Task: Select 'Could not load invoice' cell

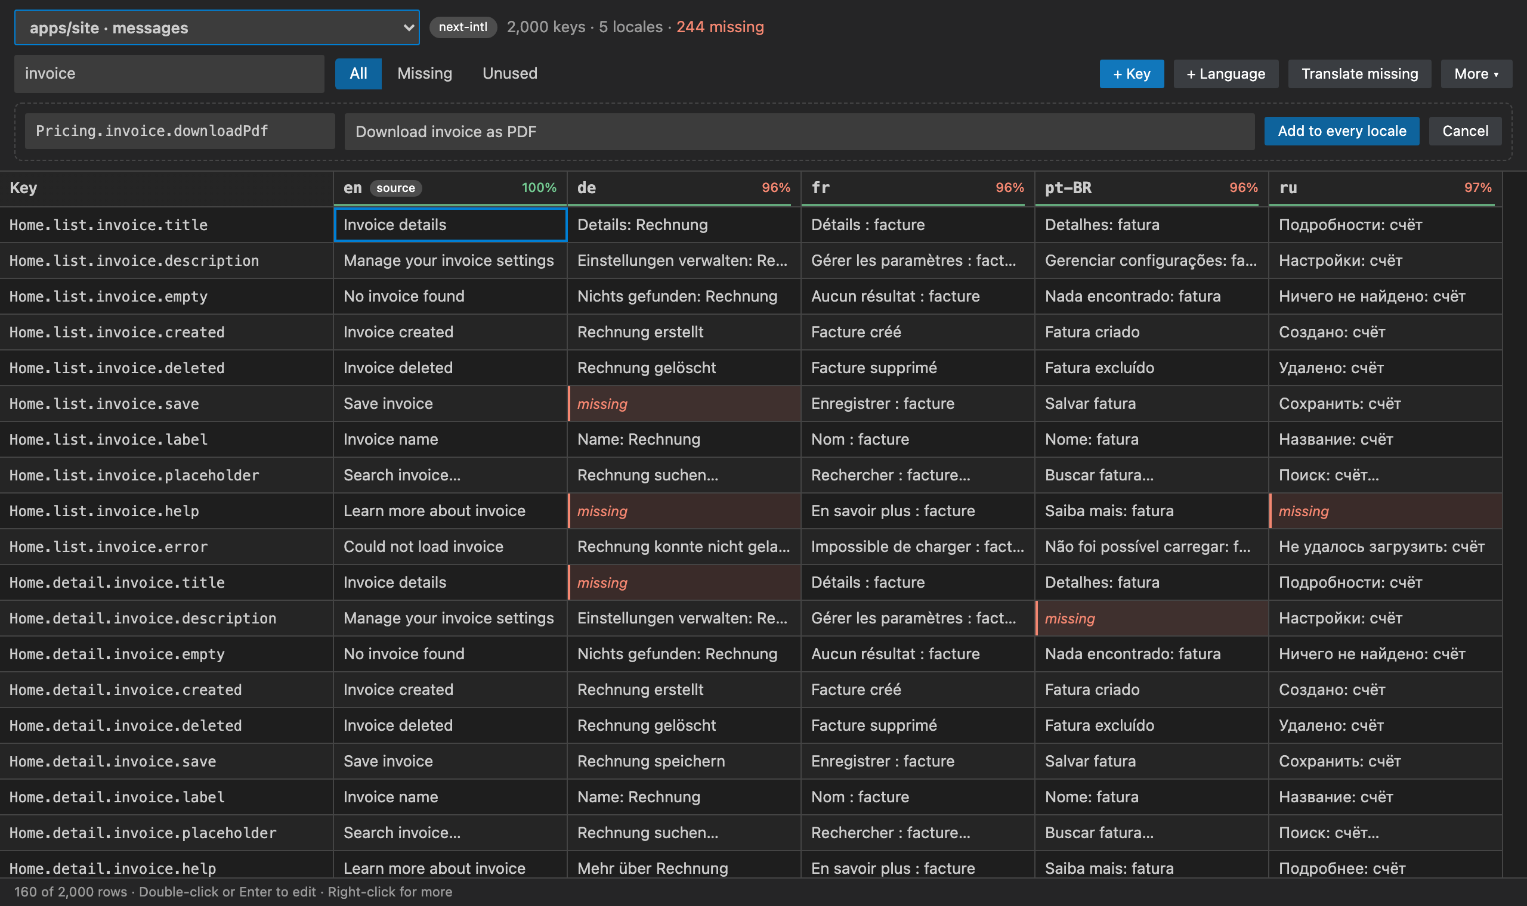Action: point(450,547)
